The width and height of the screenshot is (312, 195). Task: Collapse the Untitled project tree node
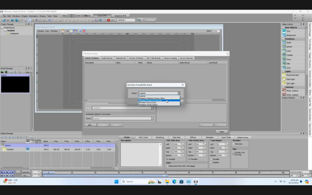point(2,31)
